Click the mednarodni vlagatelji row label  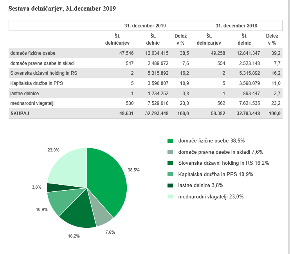(x=32, y=103)
